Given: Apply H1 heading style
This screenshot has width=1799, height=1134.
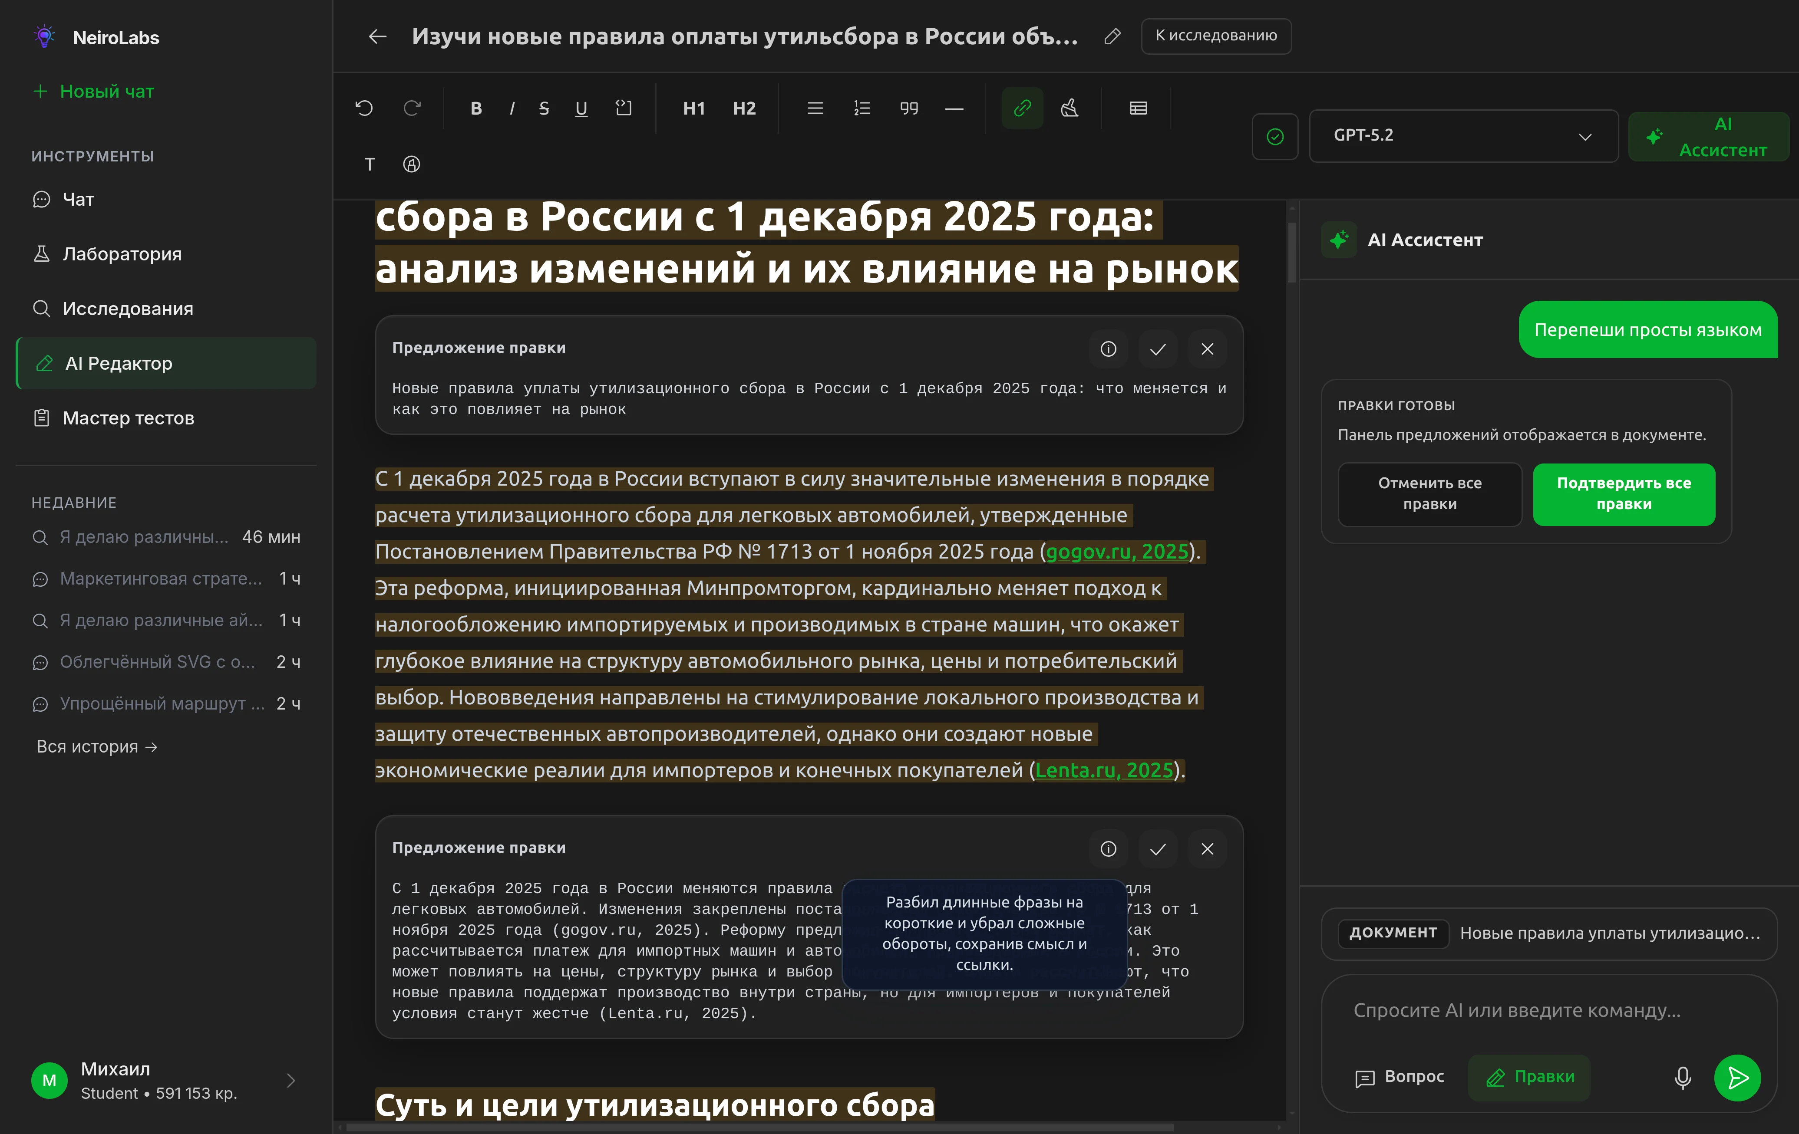Looking at the screenshot, I should (x=693, y=108).
